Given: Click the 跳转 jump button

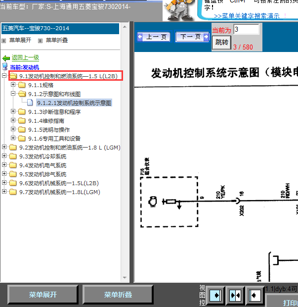Looking at the screenshot, I should pos(221,42).
